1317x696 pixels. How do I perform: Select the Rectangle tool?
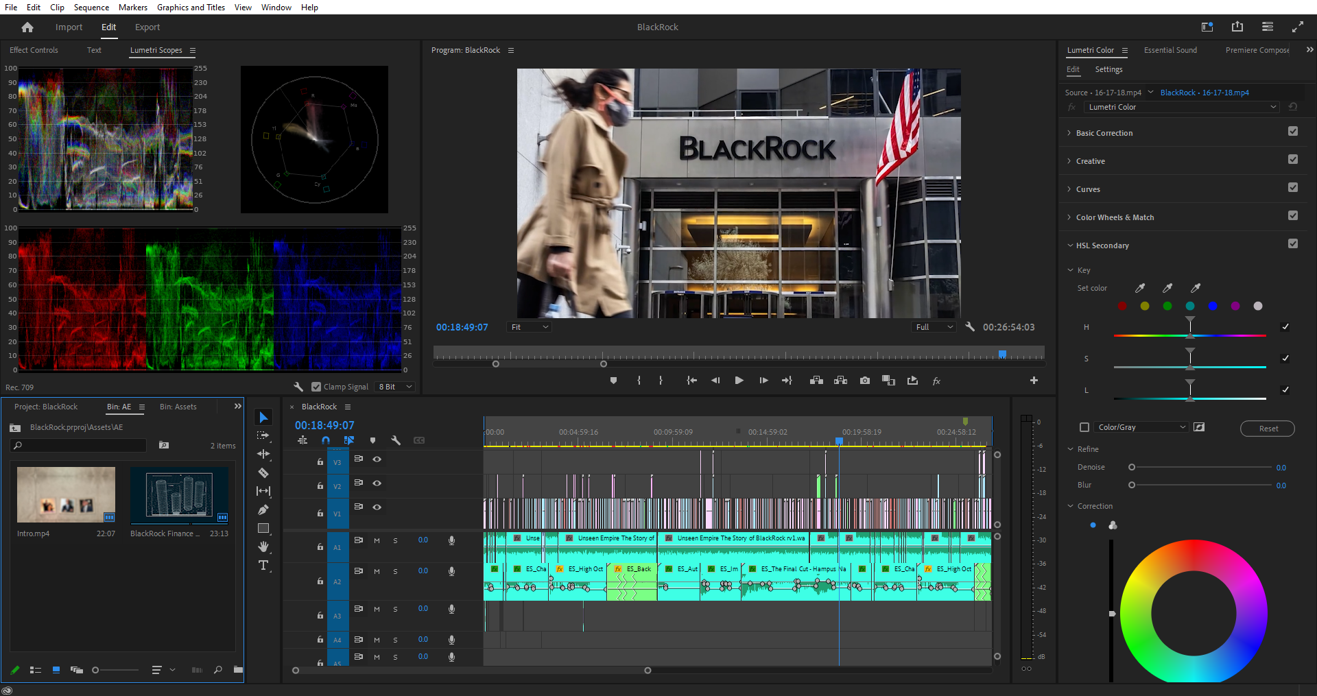(x=263, y=528)
